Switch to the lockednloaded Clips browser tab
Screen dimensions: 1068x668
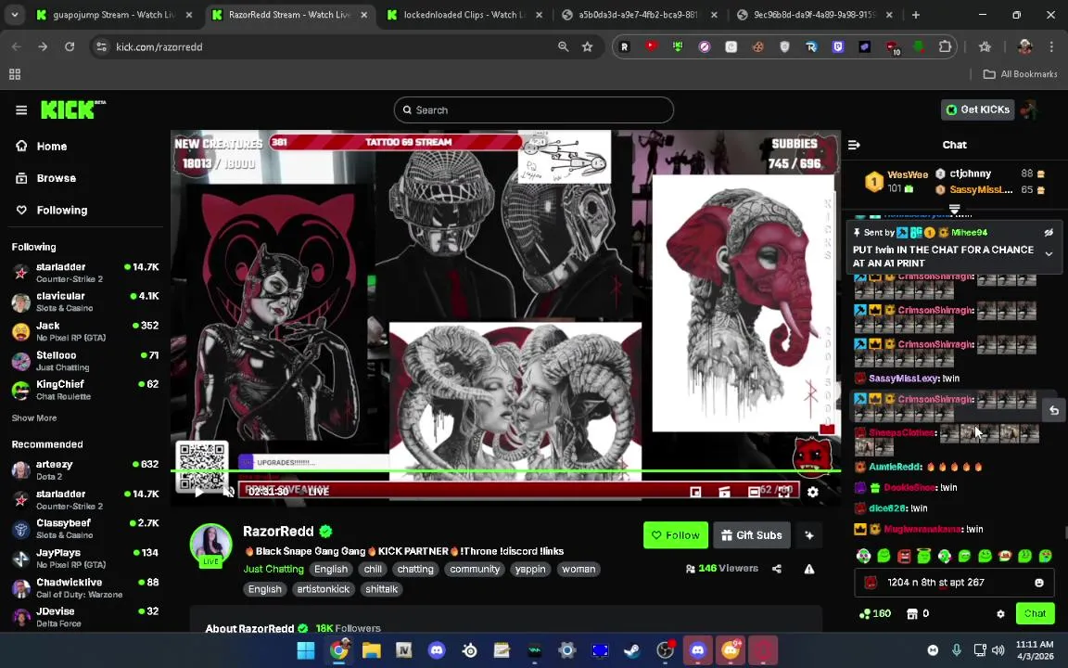(464, 14)
